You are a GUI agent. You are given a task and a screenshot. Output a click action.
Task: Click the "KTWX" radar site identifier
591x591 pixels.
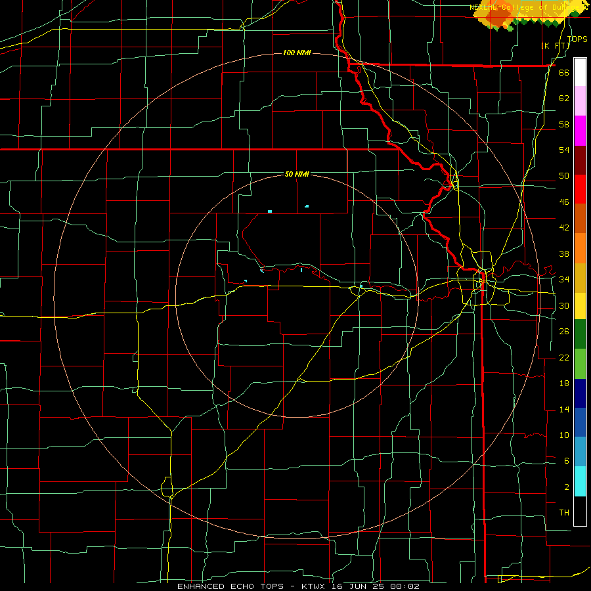point(313,586)
